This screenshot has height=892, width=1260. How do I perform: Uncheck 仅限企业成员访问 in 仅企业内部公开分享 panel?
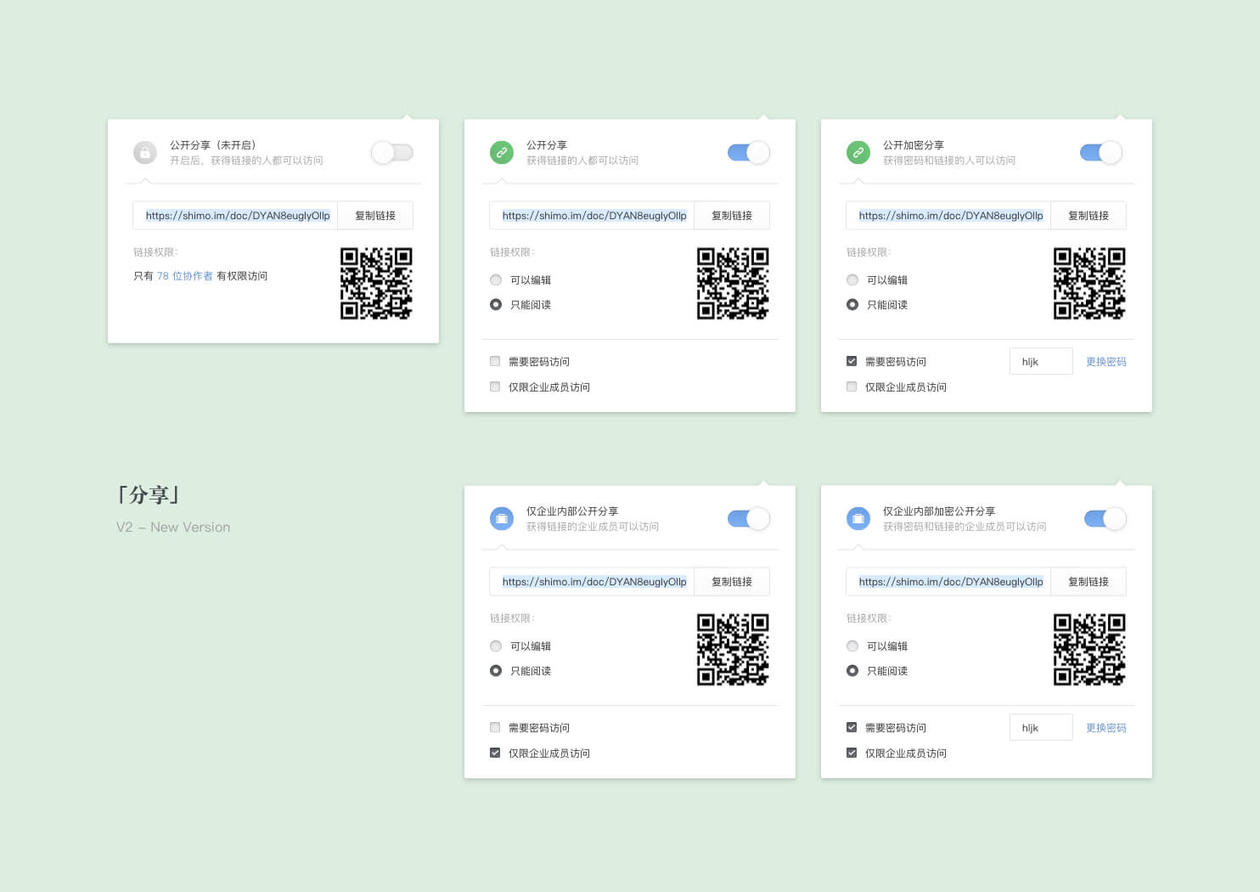tap(495, 754)
